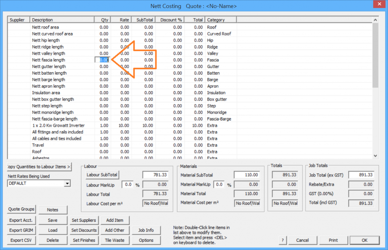Click the Nett fascia length Qty edit cell
The height and width of the screenshot is (250, 388).
click(x=102, y=60)
